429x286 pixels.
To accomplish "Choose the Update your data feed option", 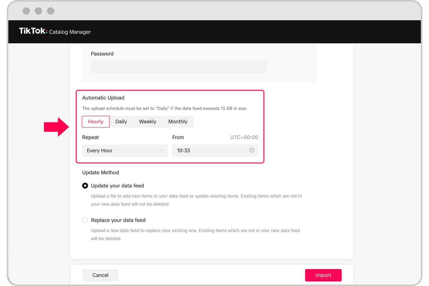I will tap(85, 186).
